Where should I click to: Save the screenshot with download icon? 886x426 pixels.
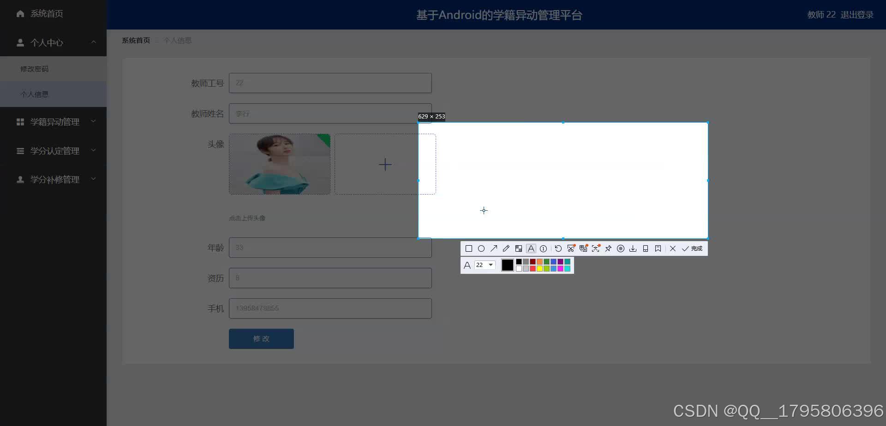(x=633, y=248)
